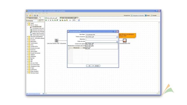
Task: Click the explore database icon
Action: (x=67, y=20)
